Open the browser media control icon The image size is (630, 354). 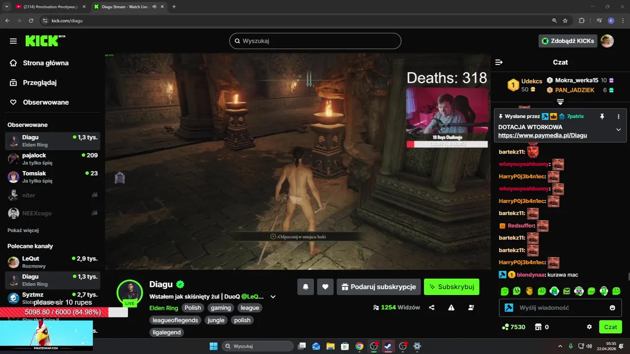pyautogui.click(x=599, y=21)
